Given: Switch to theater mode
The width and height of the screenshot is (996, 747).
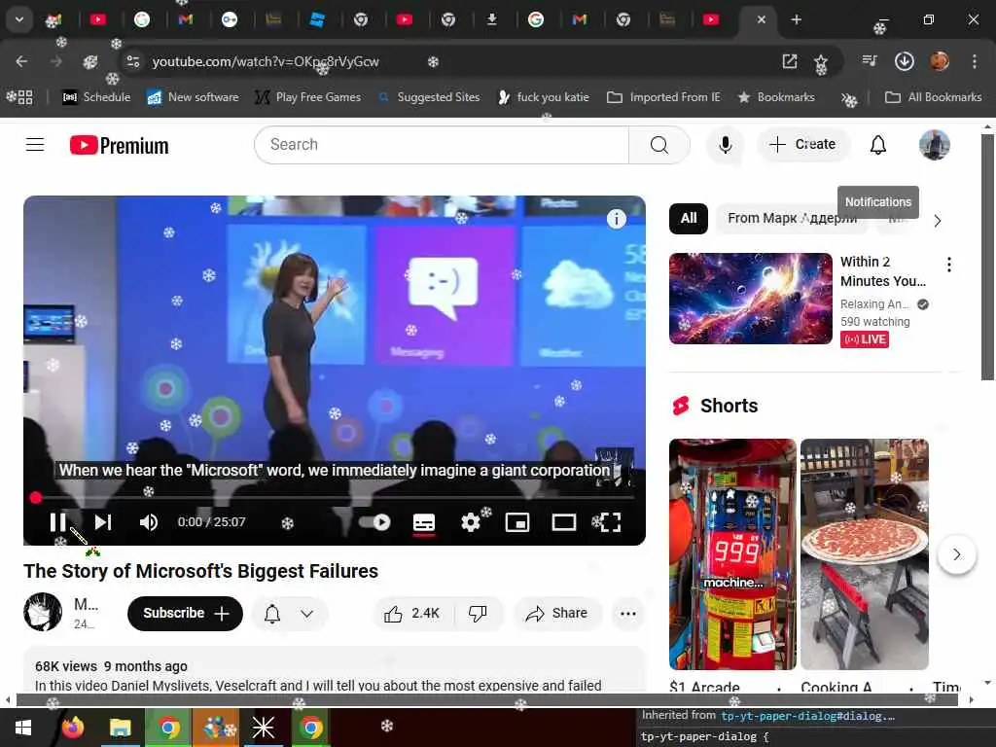Looking at the screenshot, I should coord(563,522).
